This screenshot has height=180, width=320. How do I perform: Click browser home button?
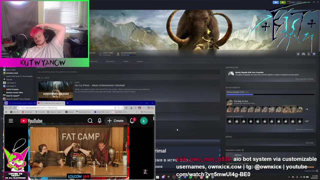[14, 108]
